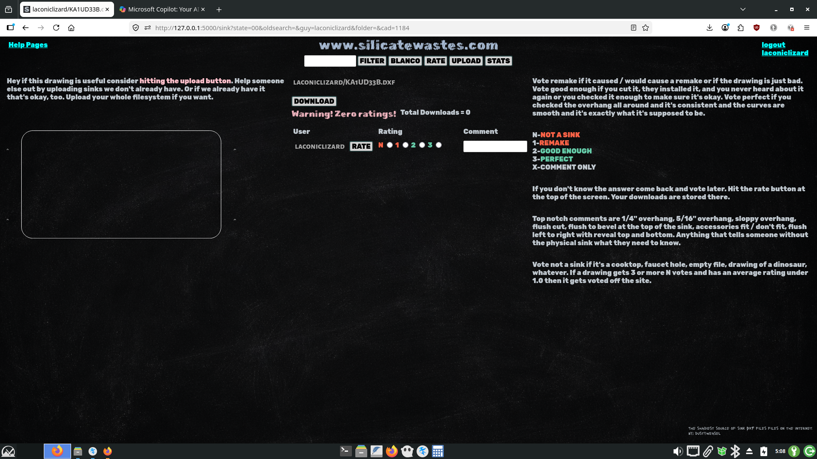
Task: Open Firefox downloads panel
Action: pos(709,28)
